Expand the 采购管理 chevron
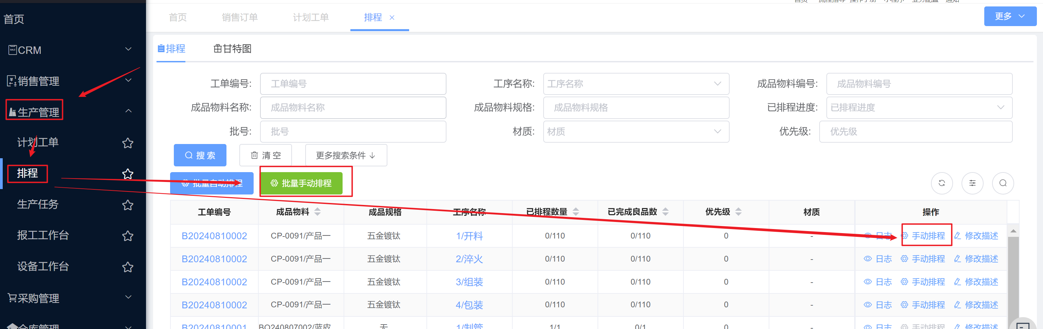Viewport: 1043px width, 329px height. pos(128,297)
